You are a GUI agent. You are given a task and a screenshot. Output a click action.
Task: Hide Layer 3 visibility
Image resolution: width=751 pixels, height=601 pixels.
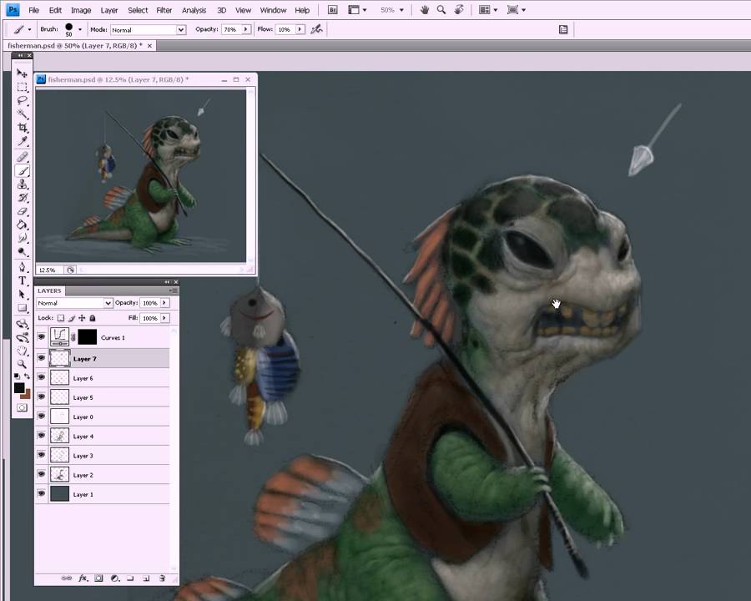pos(42,455)
